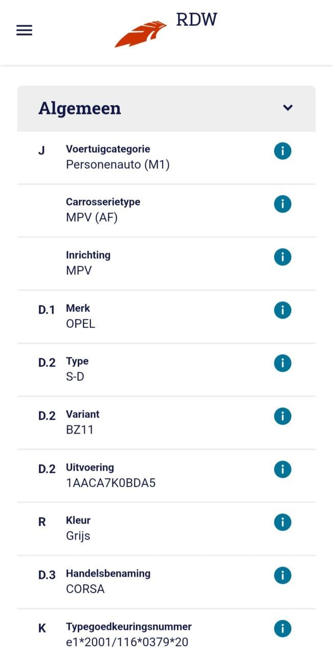333x656 pixels.
Task: Click the RDW logo
Action: [166, 31]
